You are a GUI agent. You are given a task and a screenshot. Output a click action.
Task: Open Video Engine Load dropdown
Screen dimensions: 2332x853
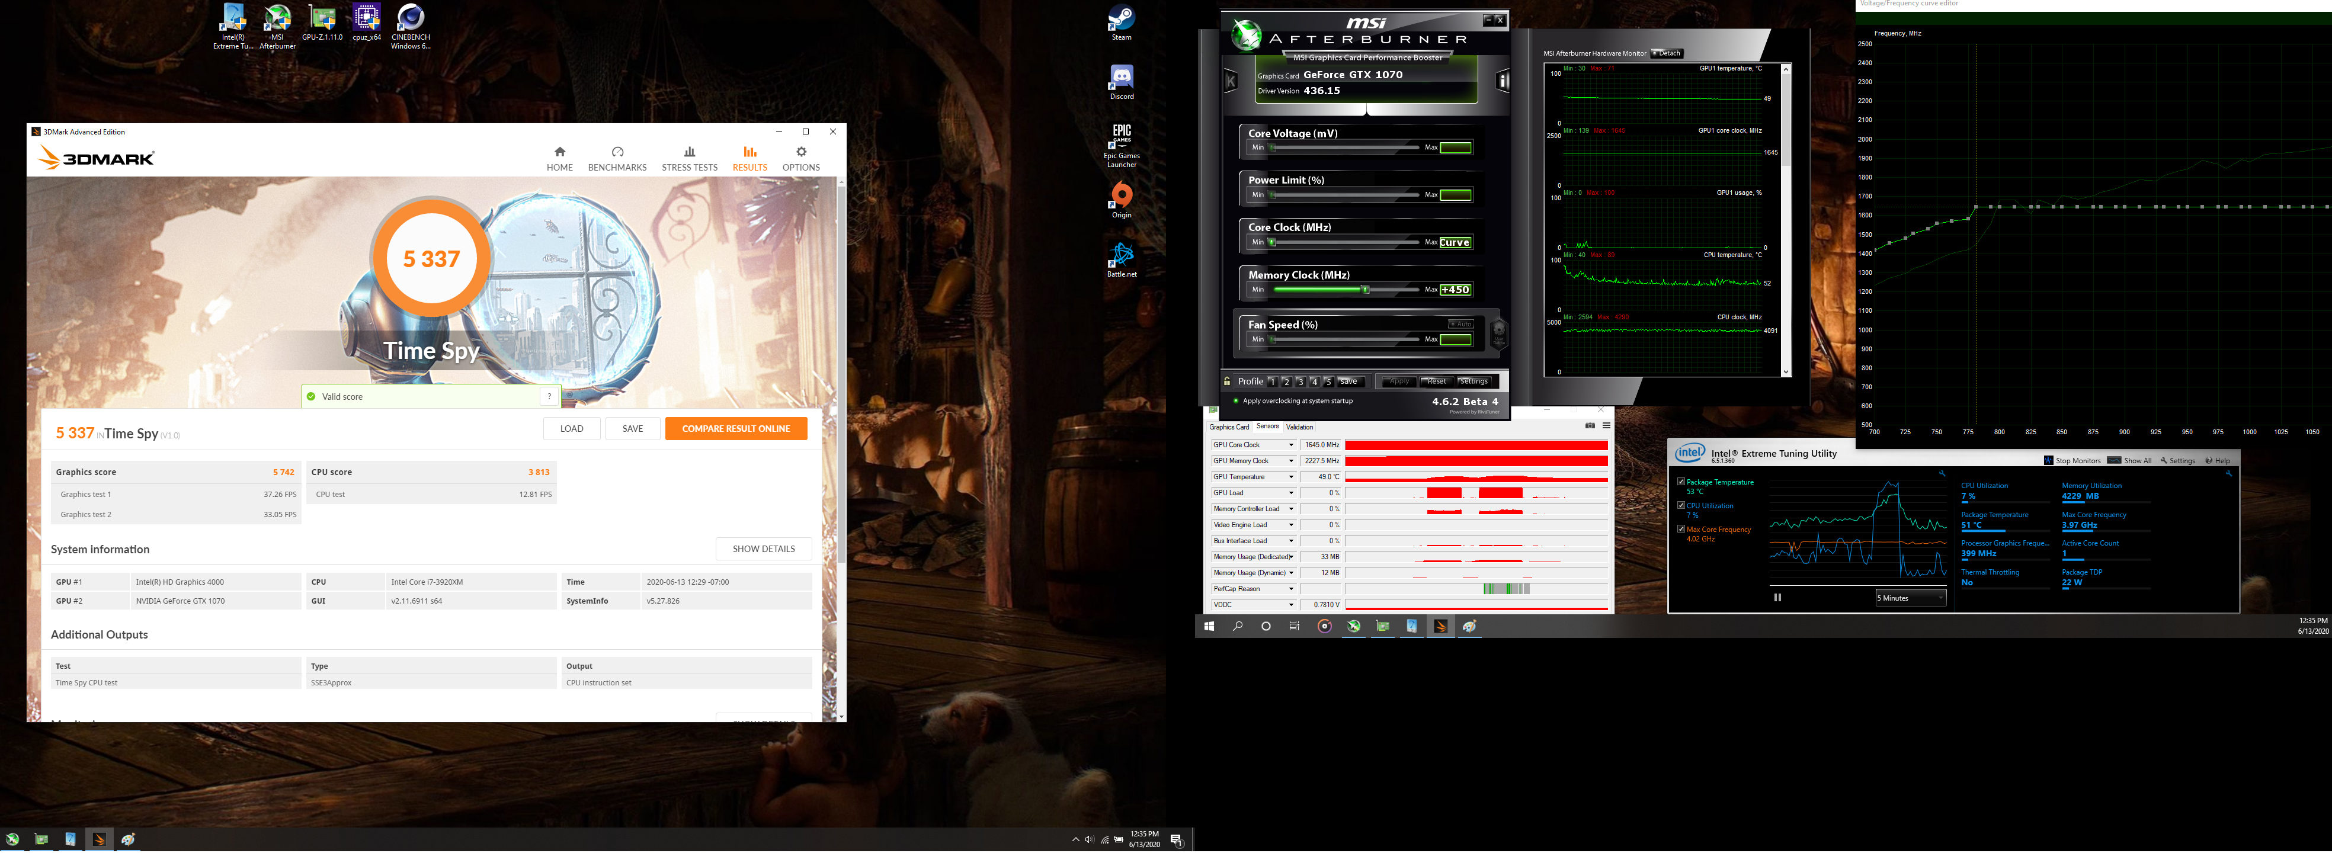point(1291,525)
